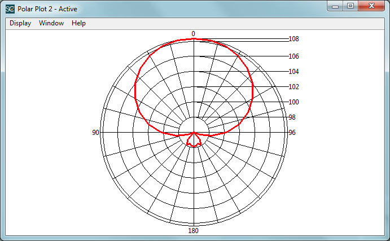Close the Polar Plot 2 window

(371, 6)
